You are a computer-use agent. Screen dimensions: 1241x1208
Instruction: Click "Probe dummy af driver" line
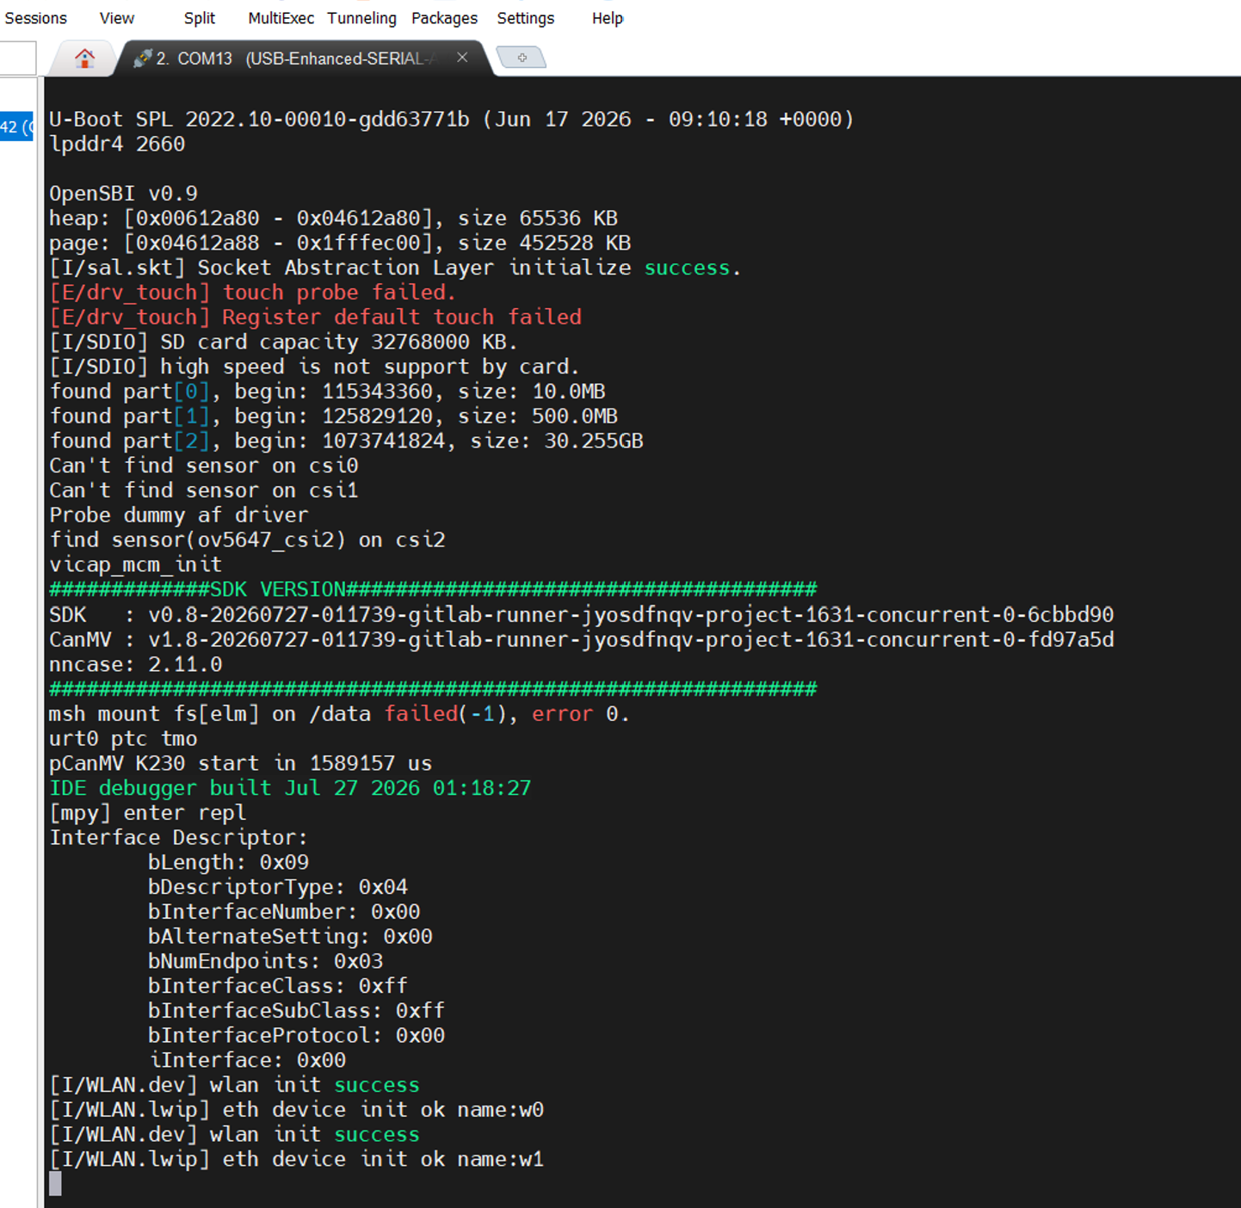[179, 515]
